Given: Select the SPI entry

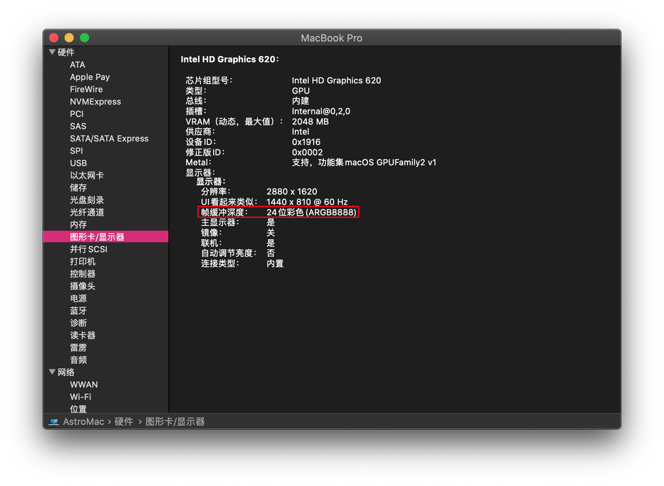Looking at the screenshot, I should coord(76,151).
